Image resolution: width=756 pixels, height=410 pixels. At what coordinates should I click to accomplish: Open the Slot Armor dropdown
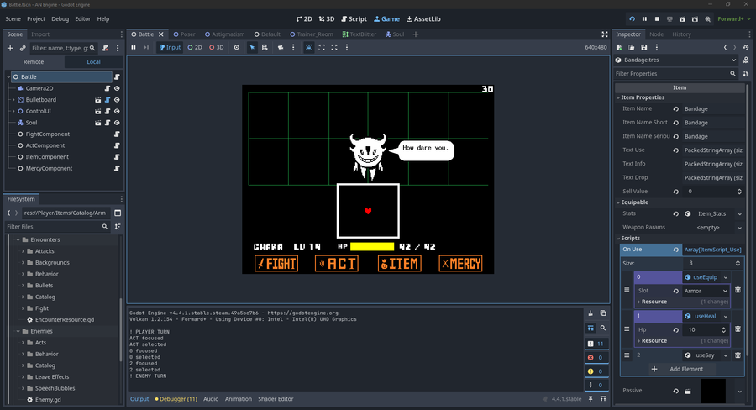(706, 291)
